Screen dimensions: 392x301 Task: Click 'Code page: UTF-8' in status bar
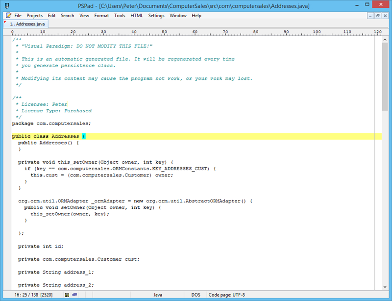(226, 295)
